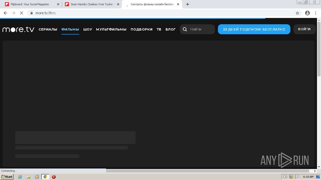Image resolution: width=321 pixels, height=180 pixels.
Task: Click the search magnifier icon
Action: tap(185, 29)
